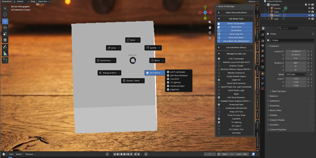Uncheck the A.N.T.Landscape favorite checkbox
This screenshot has height=158, width=316.
(x=219, y=59)
